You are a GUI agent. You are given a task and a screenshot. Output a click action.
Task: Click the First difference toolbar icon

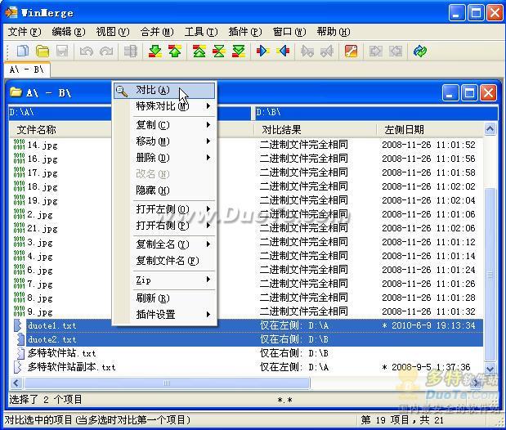(199, 51)
